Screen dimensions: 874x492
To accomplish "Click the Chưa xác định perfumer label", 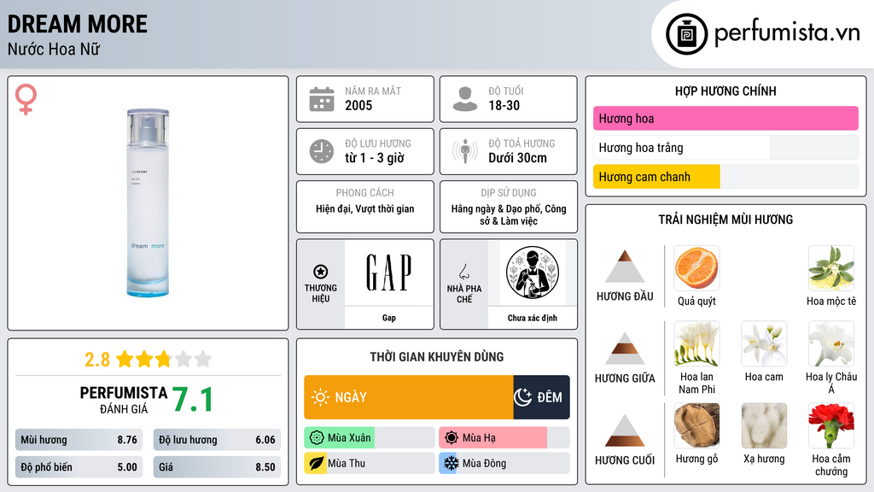I will pos(533,318).
